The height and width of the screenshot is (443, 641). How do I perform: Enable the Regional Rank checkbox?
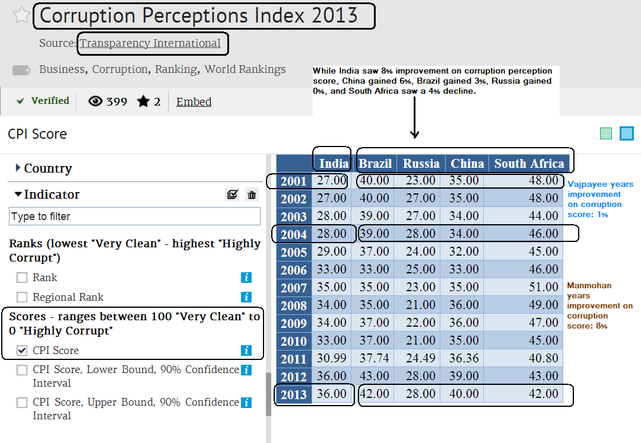pos(22,297)
